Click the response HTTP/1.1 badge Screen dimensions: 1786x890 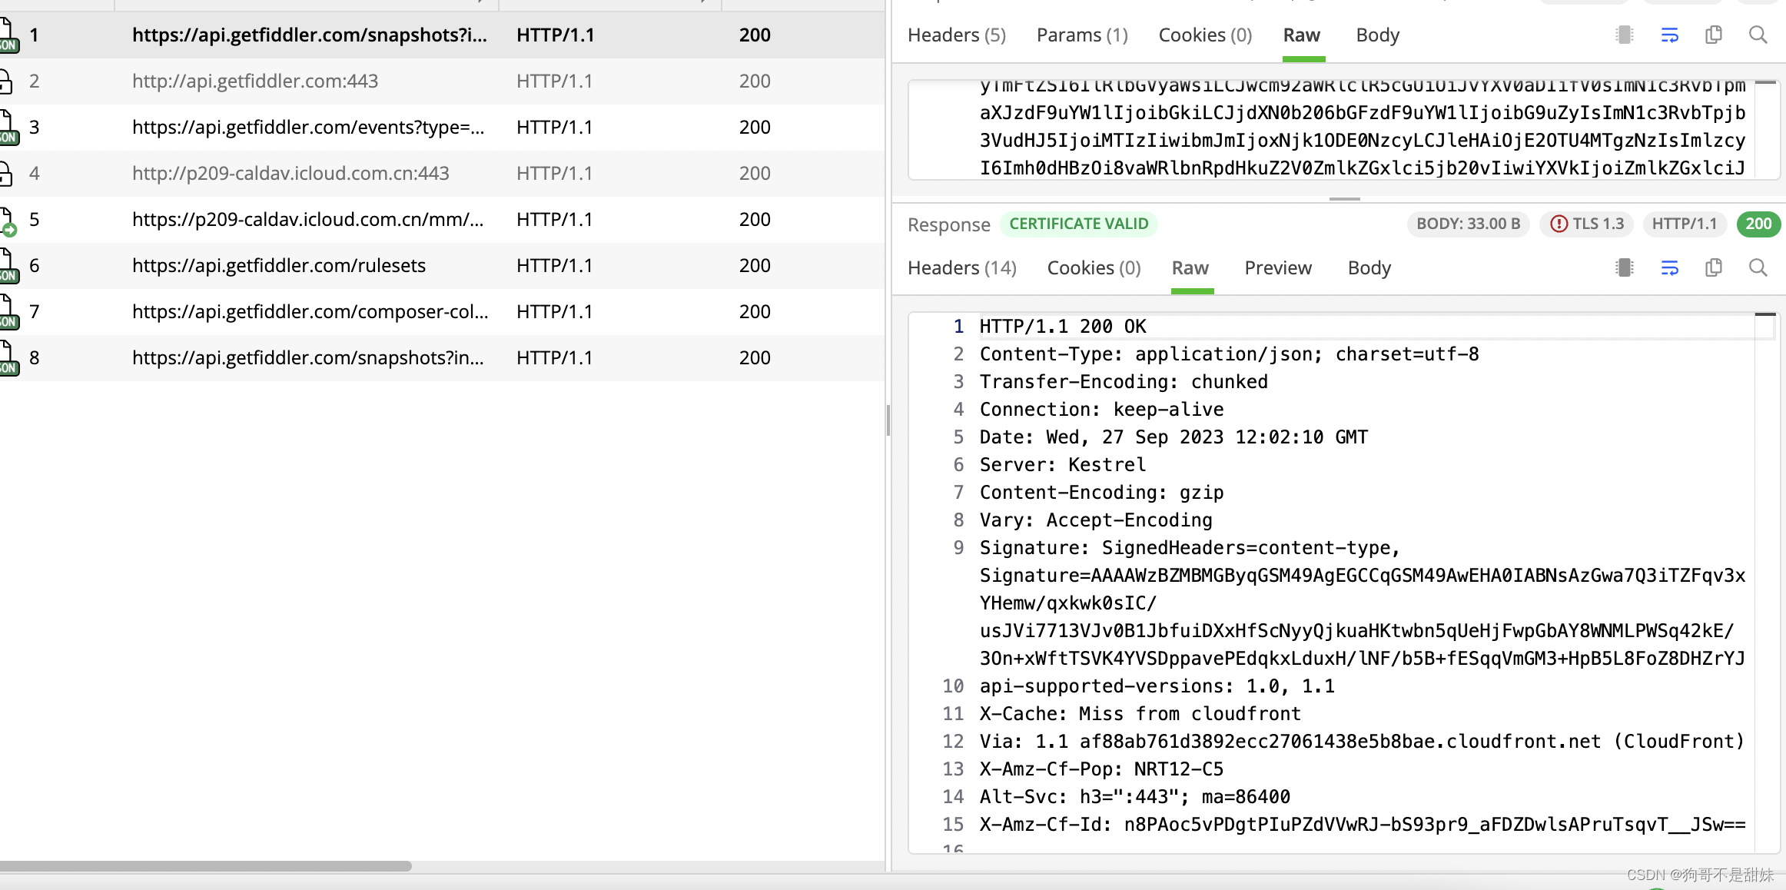pos(1685,224)
